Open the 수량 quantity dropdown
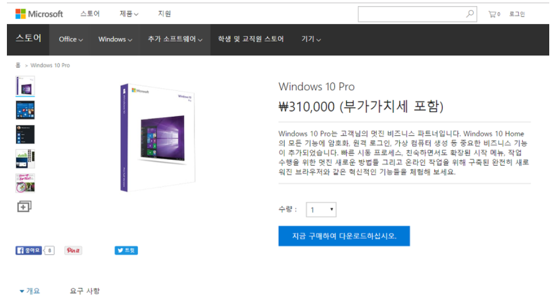 tap(321, 210)
